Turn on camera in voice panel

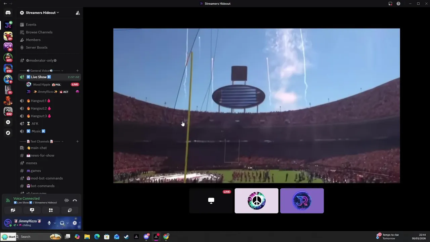click(13, 210)
